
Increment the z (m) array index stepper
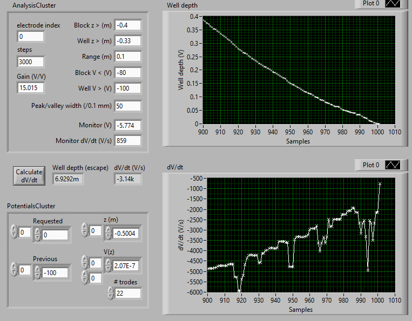click(x=84, y=228)
